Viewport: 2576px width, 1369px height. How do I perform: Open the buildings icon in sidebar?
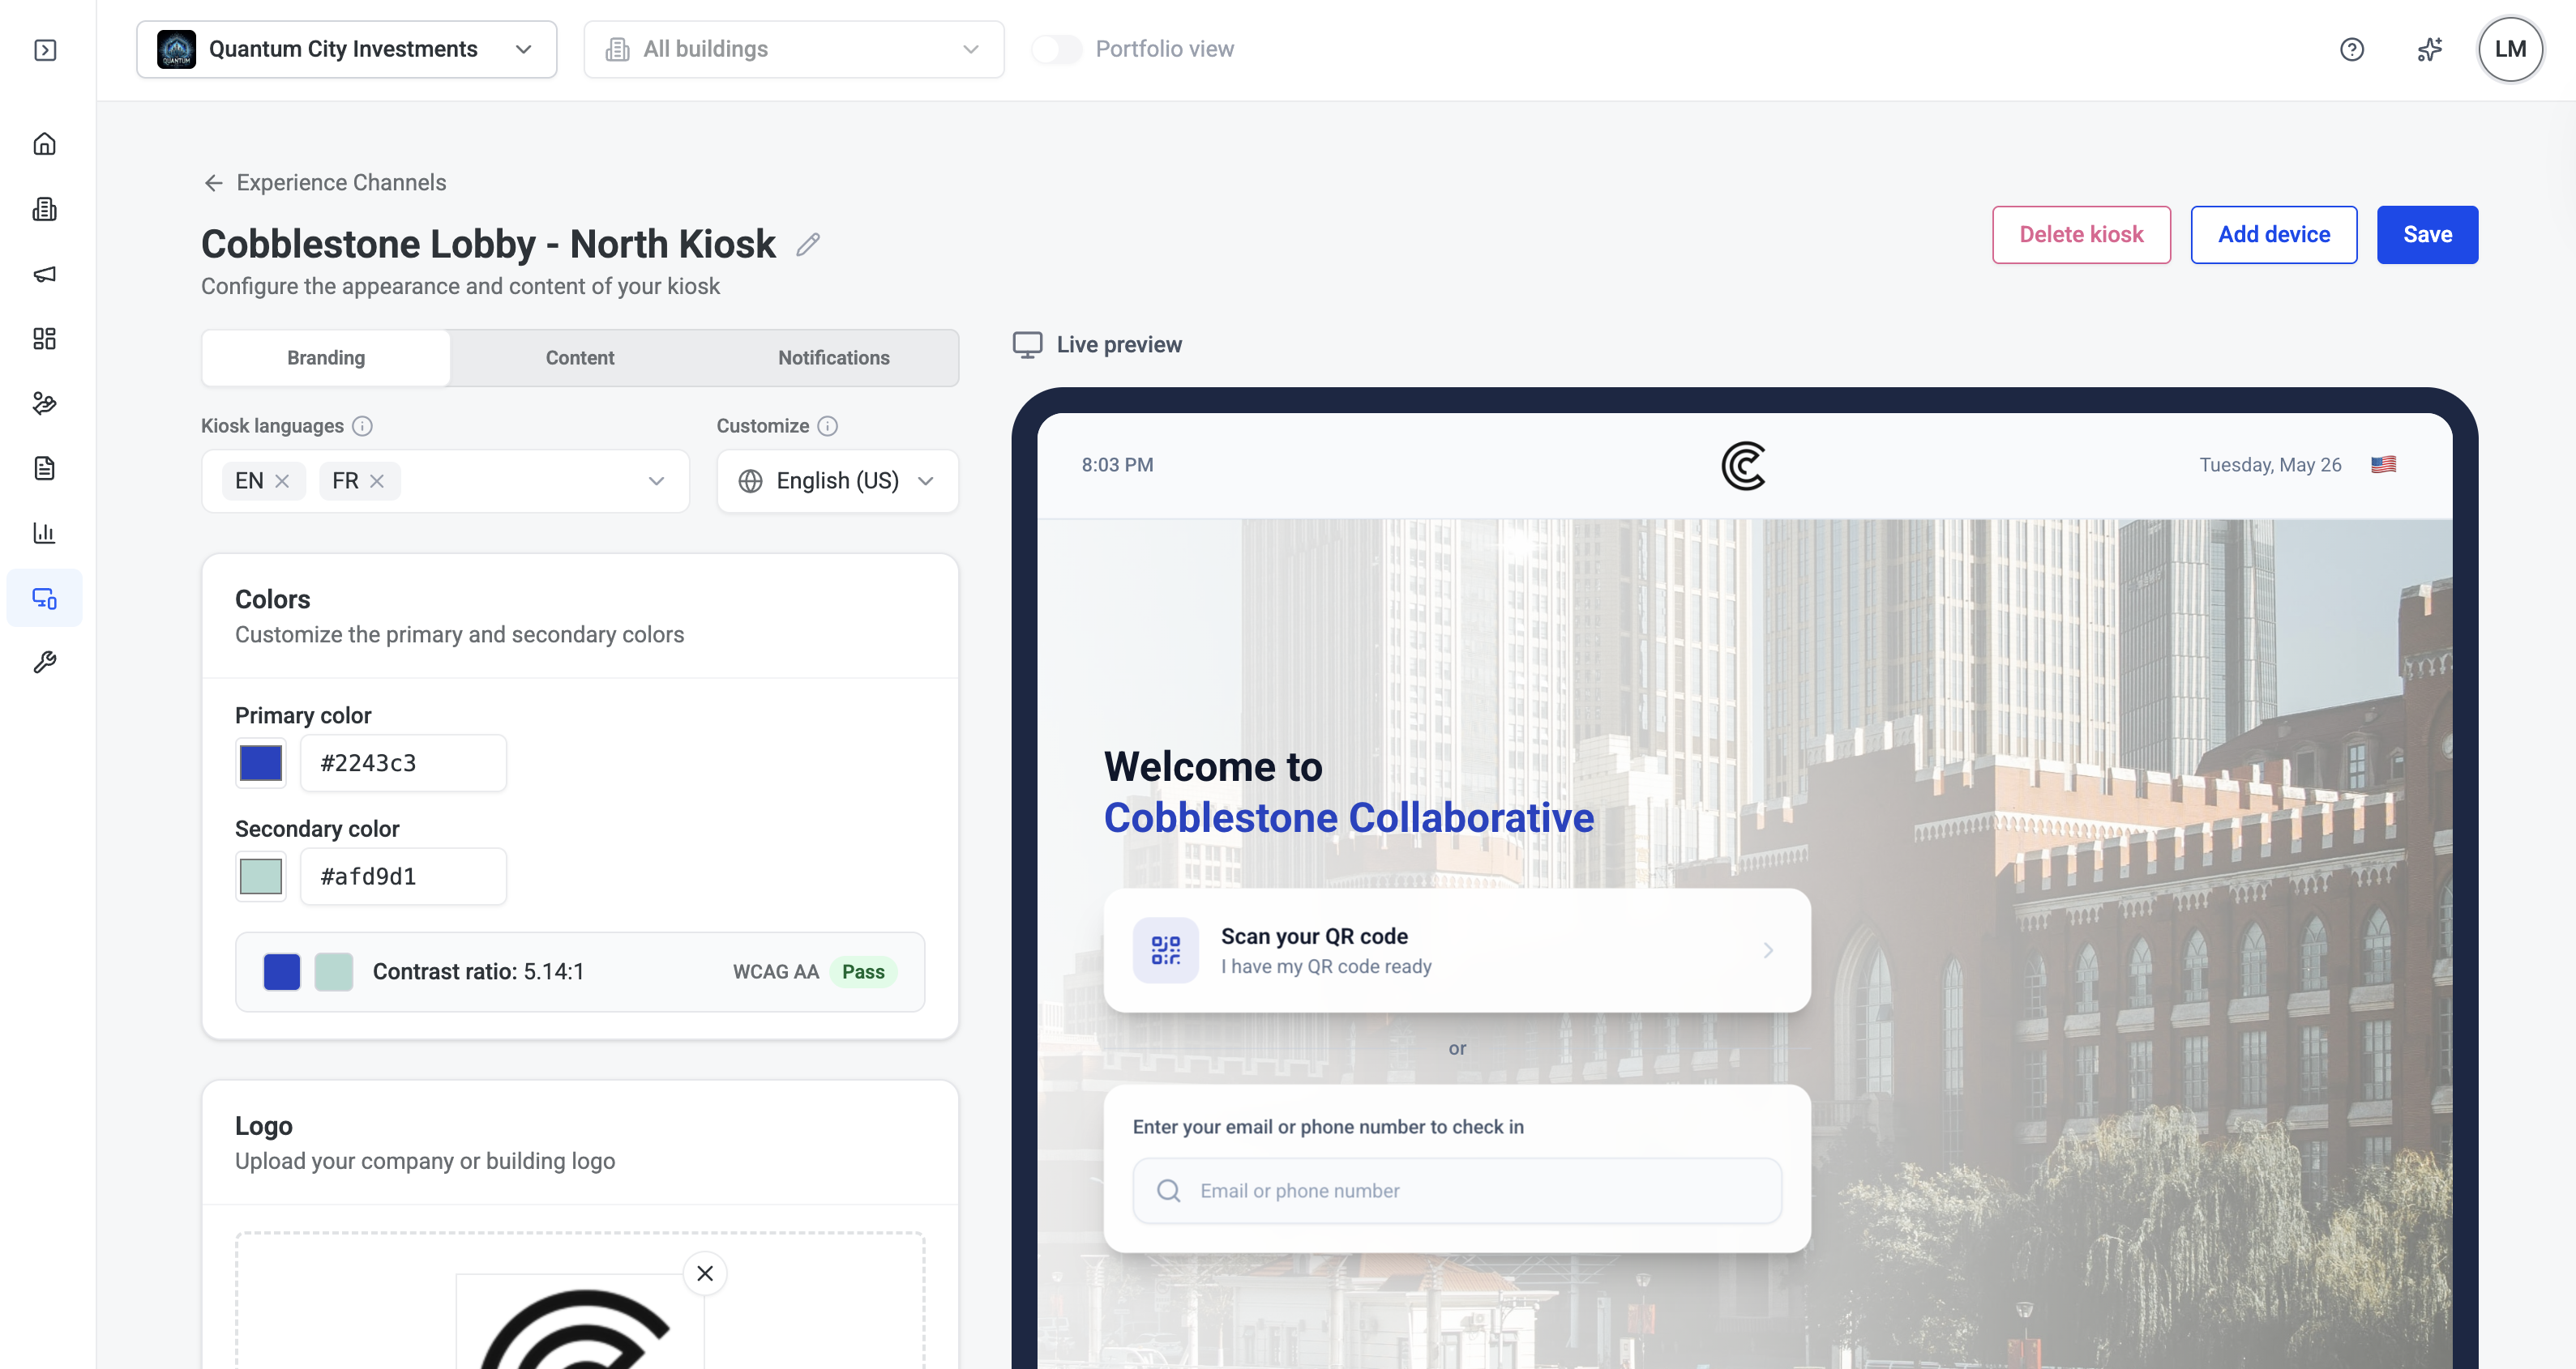click(x=45, y=209)
